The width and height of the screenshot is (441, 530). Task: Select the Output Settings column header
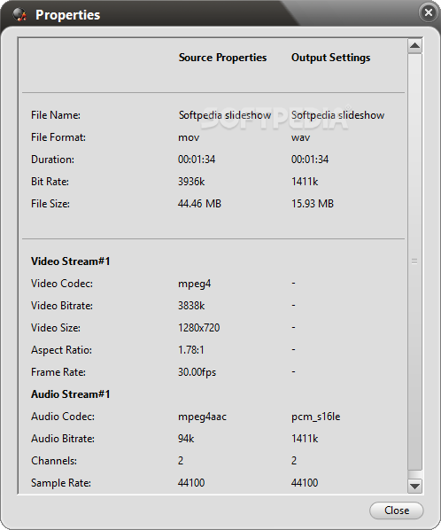click(x=330, y=58)
